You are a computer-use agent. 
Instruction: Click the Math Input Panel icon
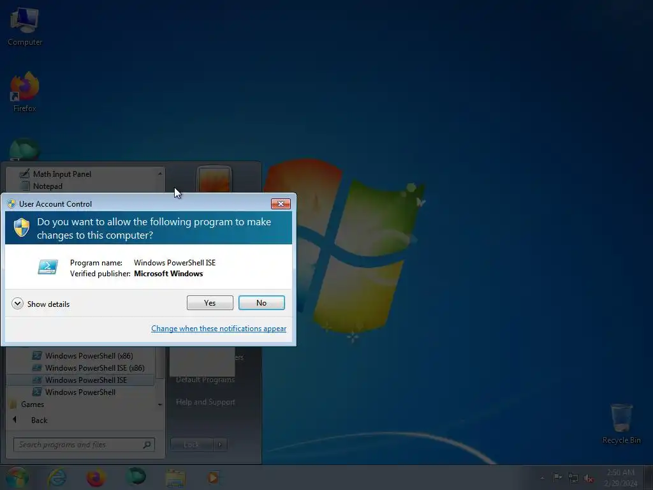click(25, 174)
